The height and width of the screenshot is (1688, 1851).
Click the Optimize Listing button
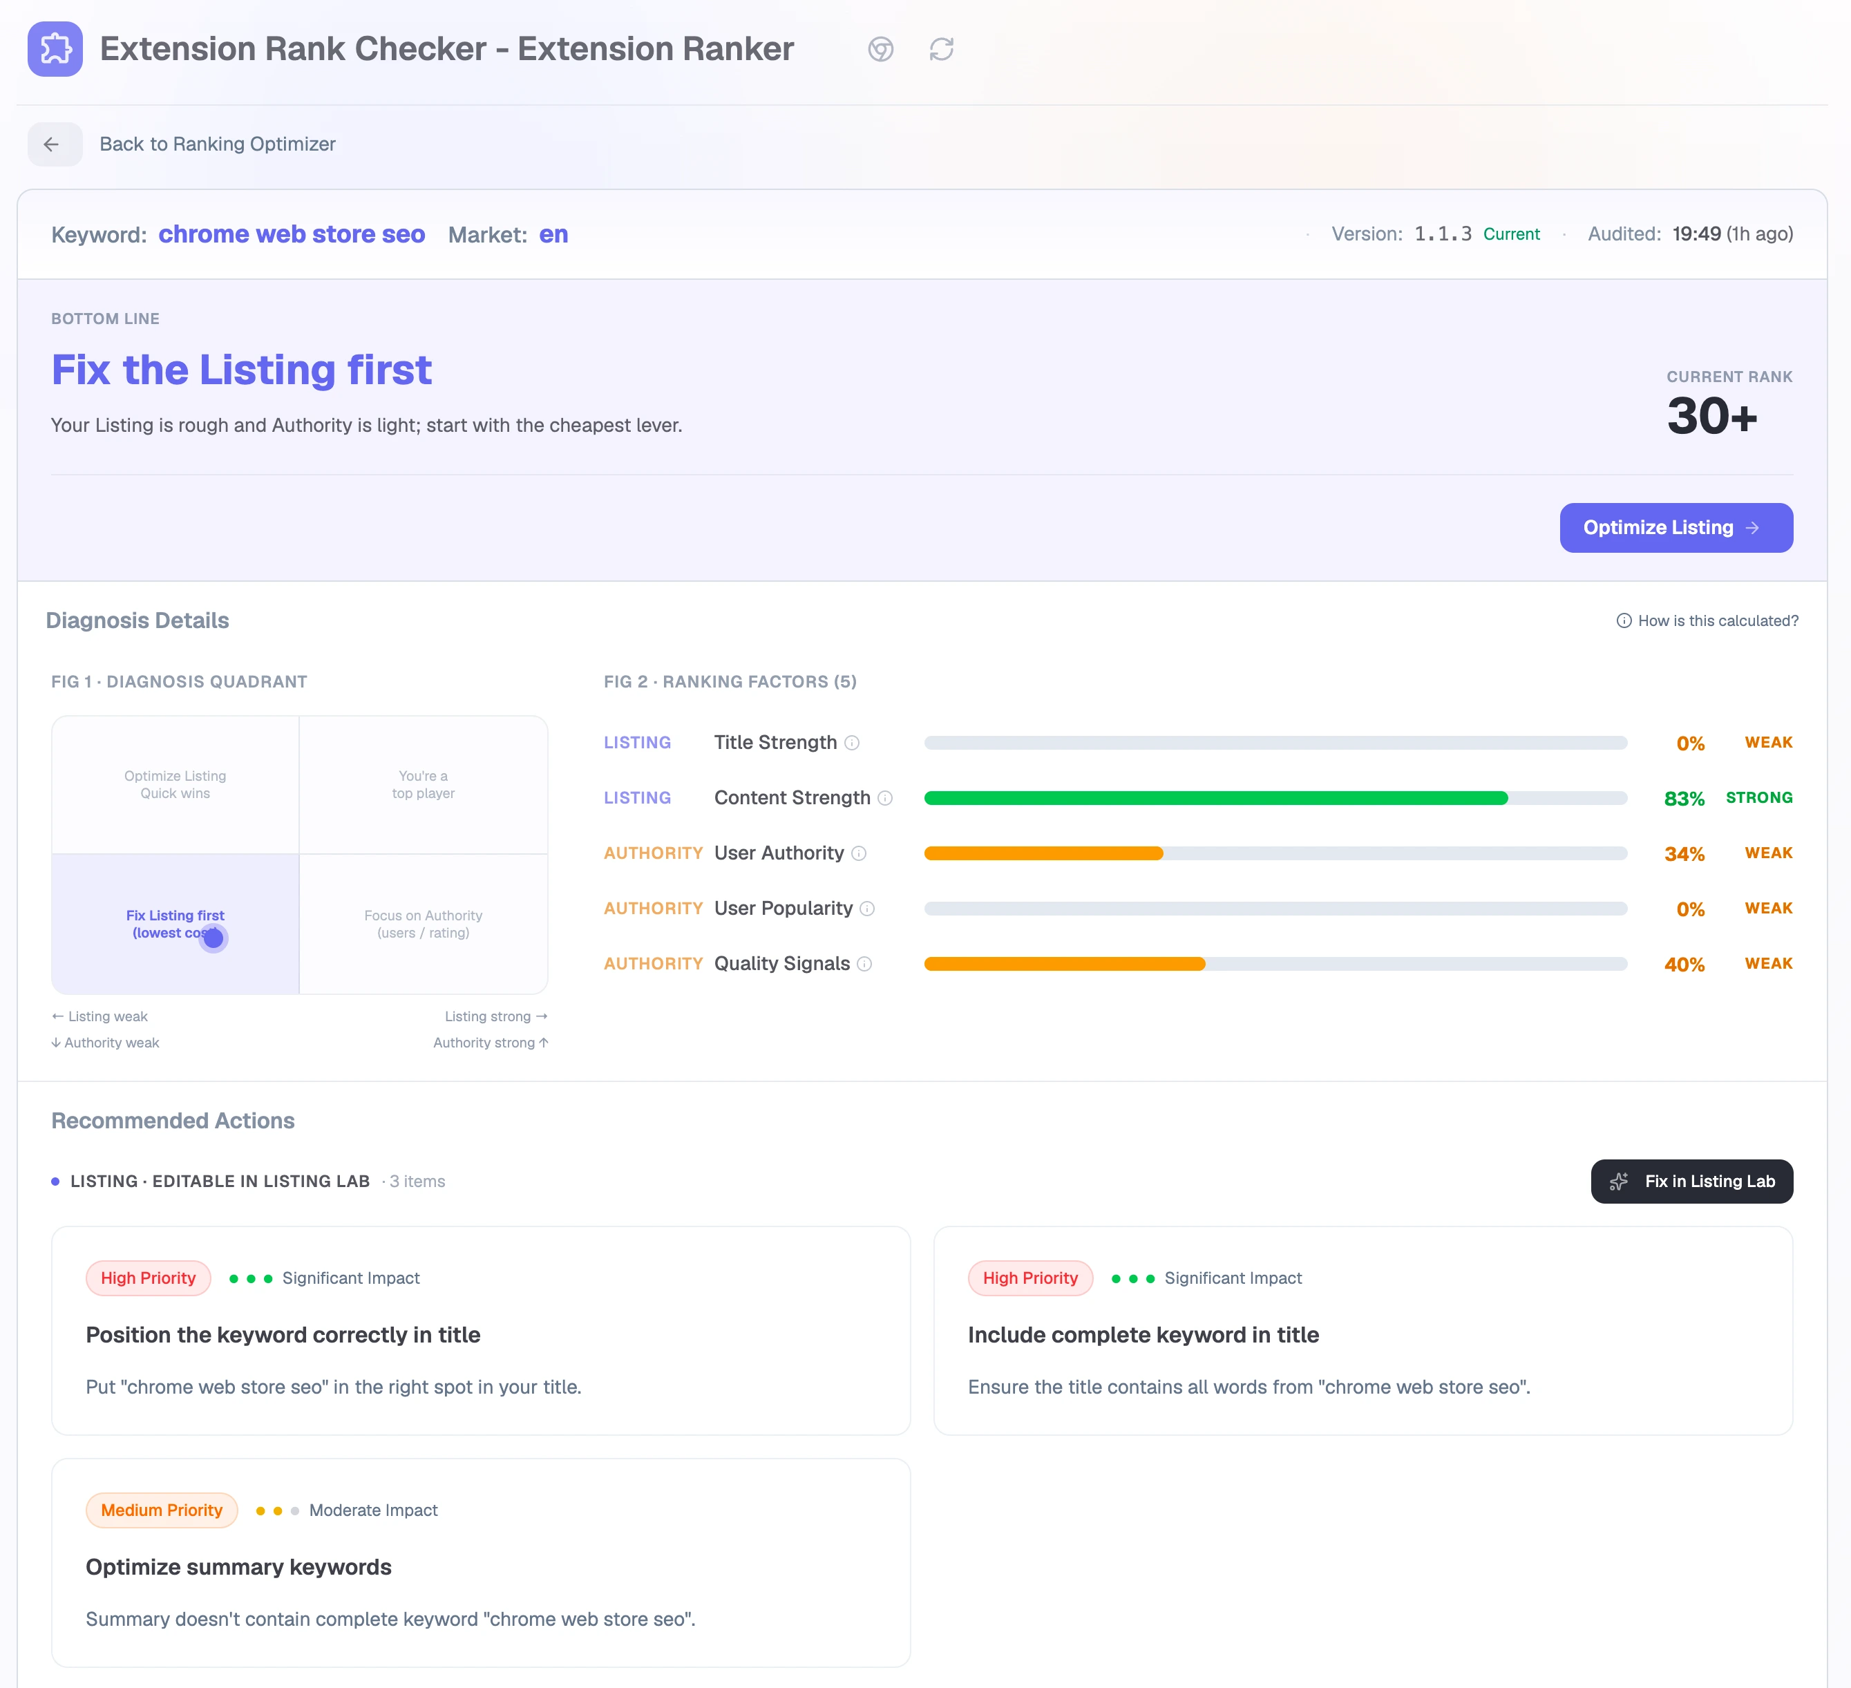coord(1676,528)
